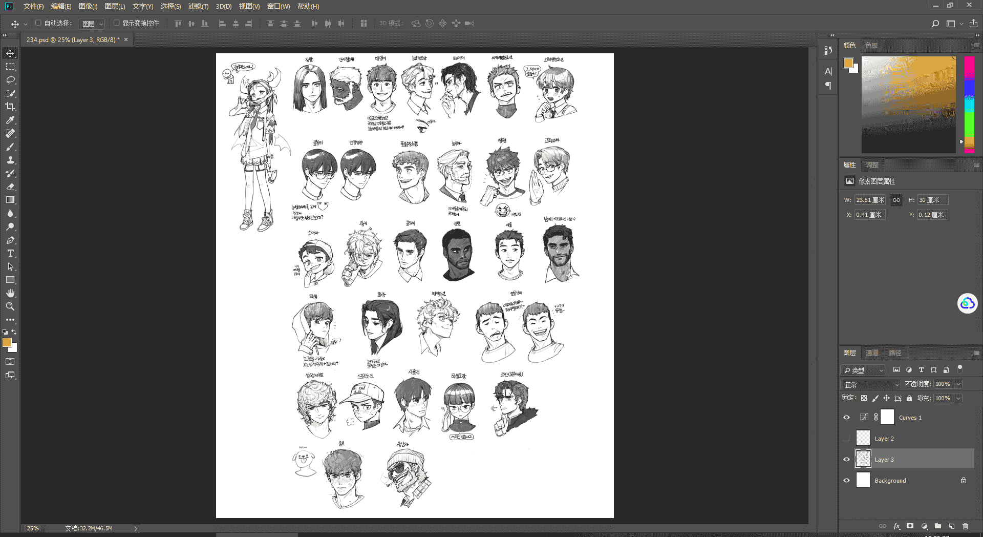Select the Lasso tool

coord(10,80)
